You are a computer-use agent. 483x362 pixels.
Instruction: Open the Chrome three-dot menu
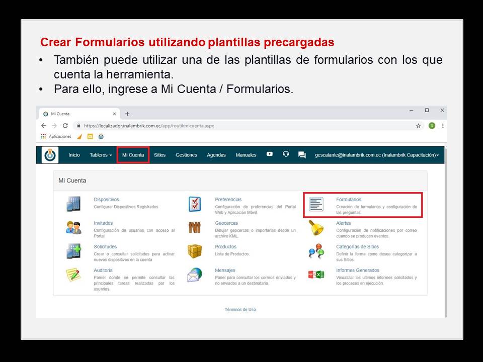[443, 126]
